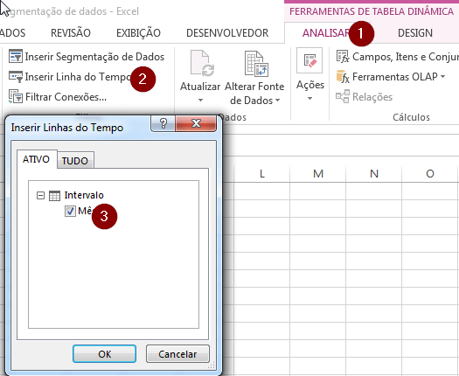Open the REVISÃO ribbon tab
The height and width of the screenshot is (376, 459).
tap(71, 33)
